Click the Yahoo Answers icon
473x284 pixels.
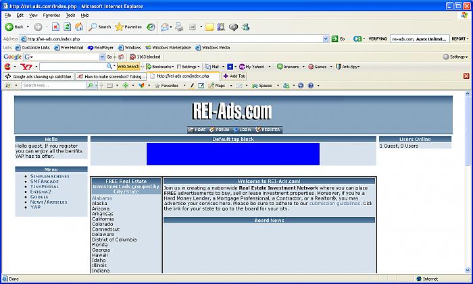point(280,67)
